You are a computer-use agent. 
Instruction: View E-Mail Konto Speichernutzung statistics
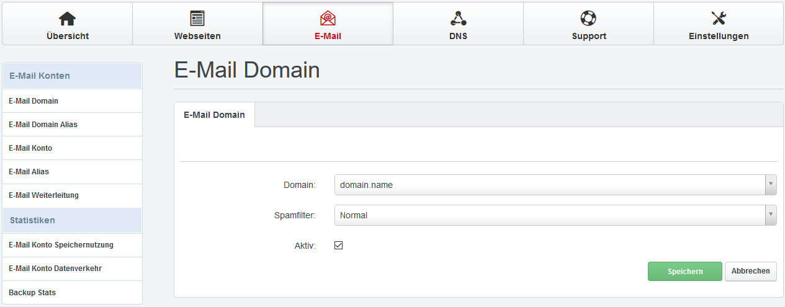tap(61, 245)
